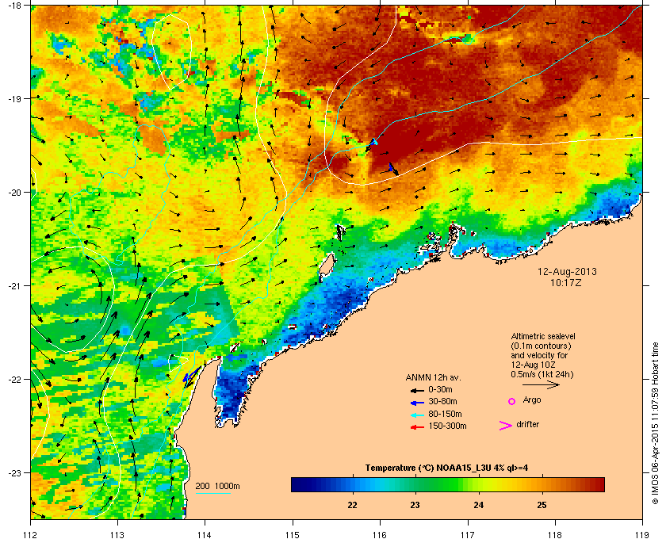
Task: Click the time label 10:17Z
Action: (x=566, y=282)
